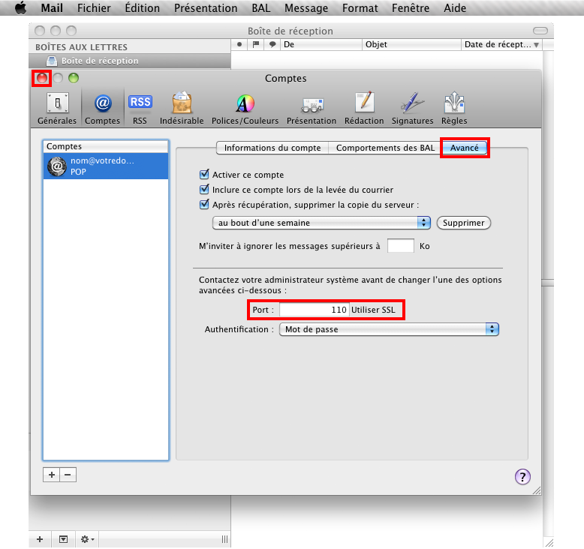Viewport: 584px width, 549px height.
Task: Open the Fichier menu
Action: [x=94, y=7]
